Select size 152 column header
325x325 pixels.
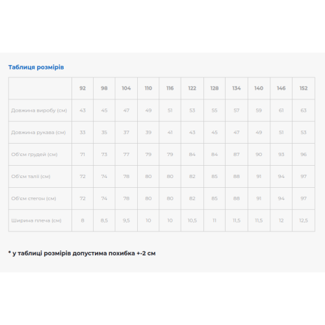[x=304, y=88]
